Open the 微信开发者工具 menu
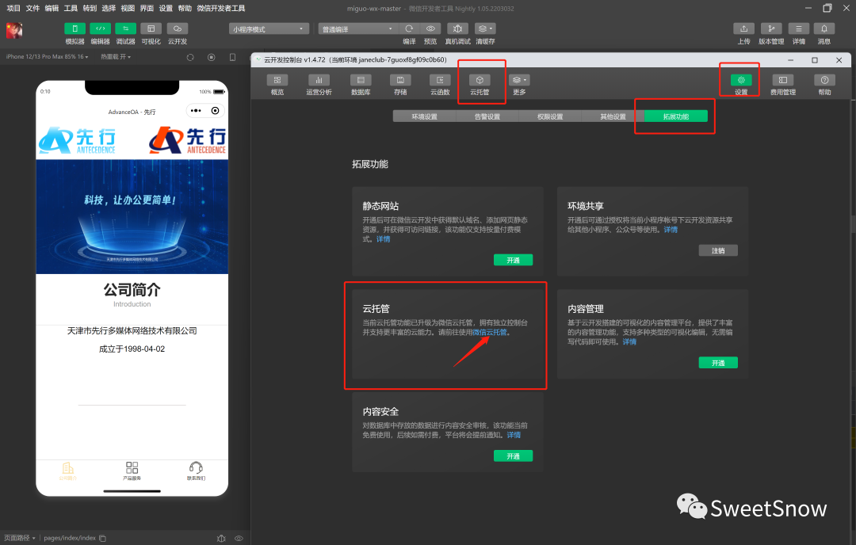856x545 pixels. pyautogui.click(x=220, y=8)
